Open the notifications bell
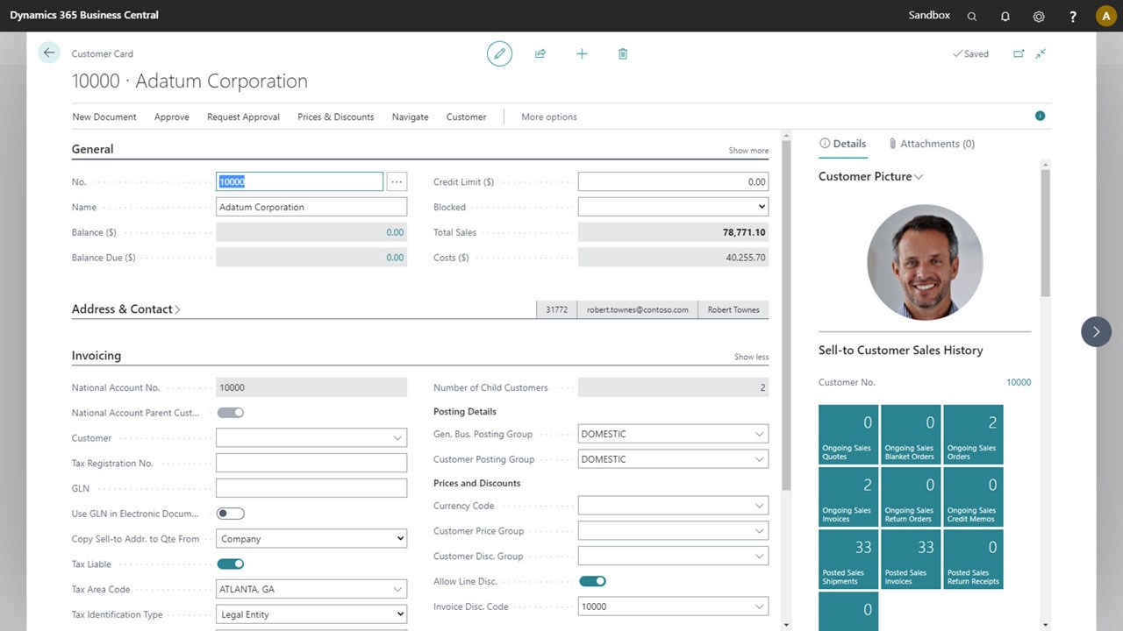The image size is (1123, 631). (x=1005, y=16)
